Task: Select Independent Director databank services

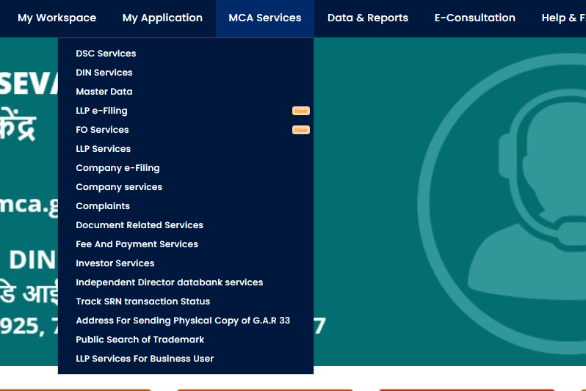Action: tap(169, 282)
